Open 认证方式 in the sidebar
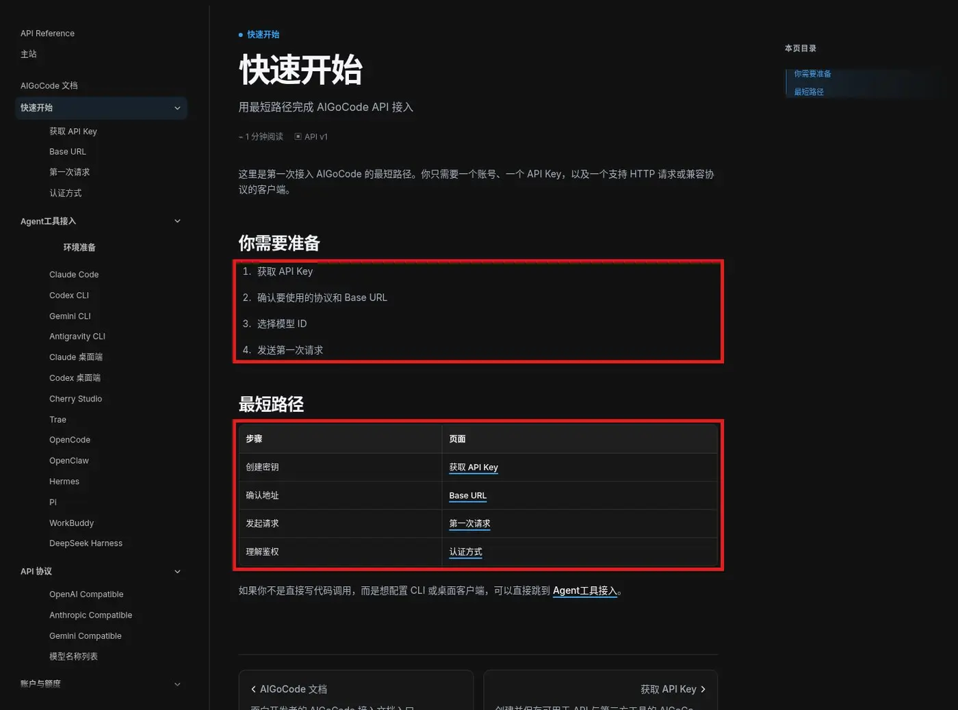 click(66, 193)
